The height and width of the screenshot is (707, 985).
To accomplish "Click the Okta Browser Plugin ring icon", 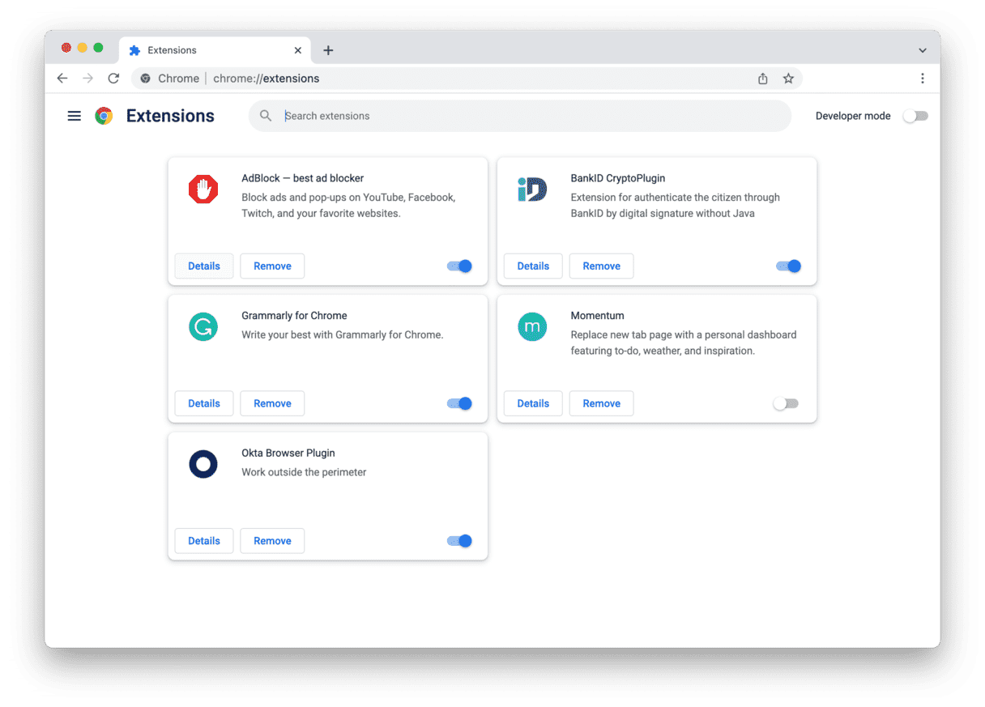I will coord(203,464).
